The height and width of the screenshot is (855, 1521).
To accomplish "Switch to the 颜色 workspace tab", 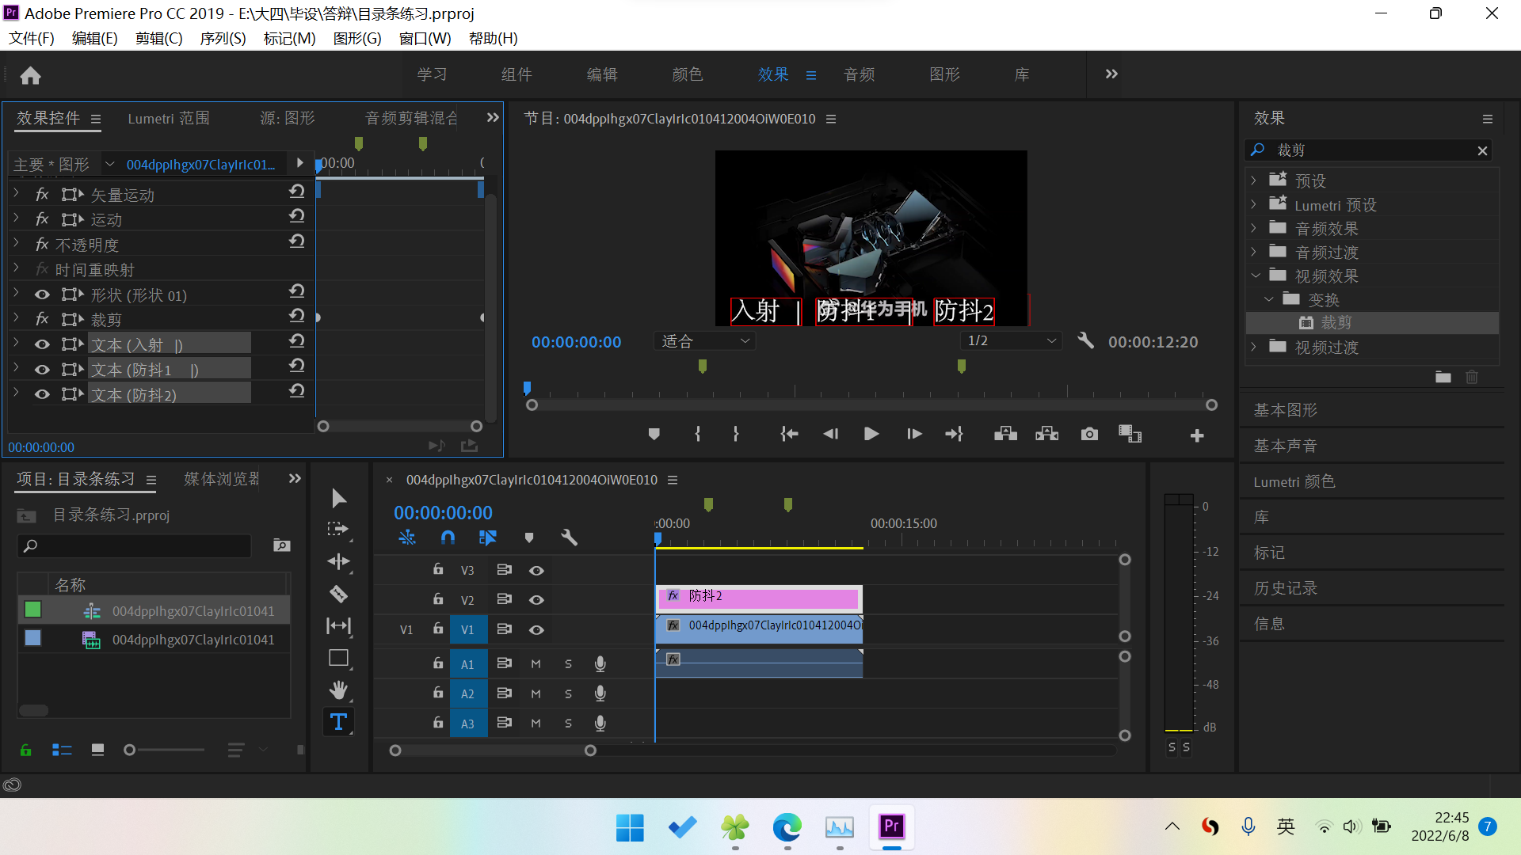I will coord(687,74).
